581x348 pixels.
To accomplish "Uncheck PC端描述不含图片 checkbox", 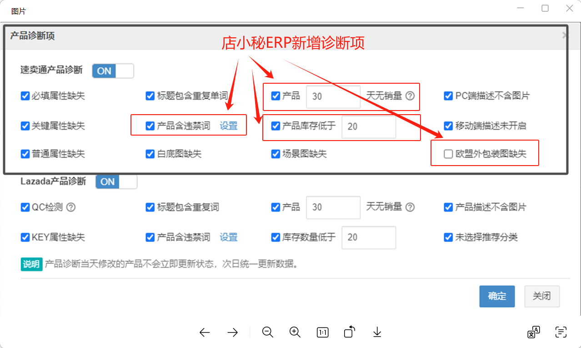I will 448,96.
